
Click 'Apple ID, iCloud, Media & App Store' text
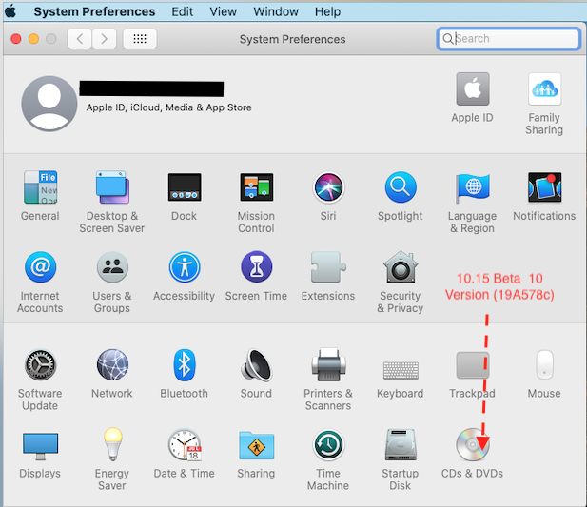(168, 107)
